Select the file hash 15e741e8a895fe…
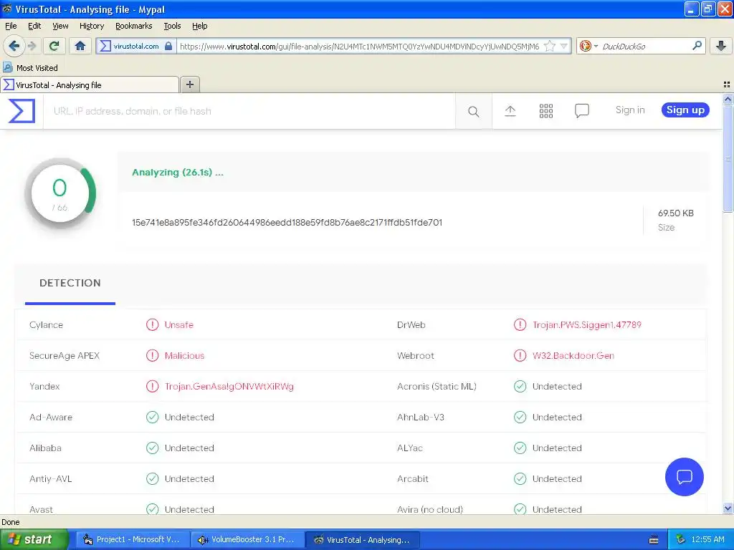 [x=287, y=223]
